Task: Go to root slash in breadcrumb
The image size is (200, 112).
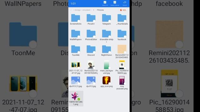Action: coord(71,10)
